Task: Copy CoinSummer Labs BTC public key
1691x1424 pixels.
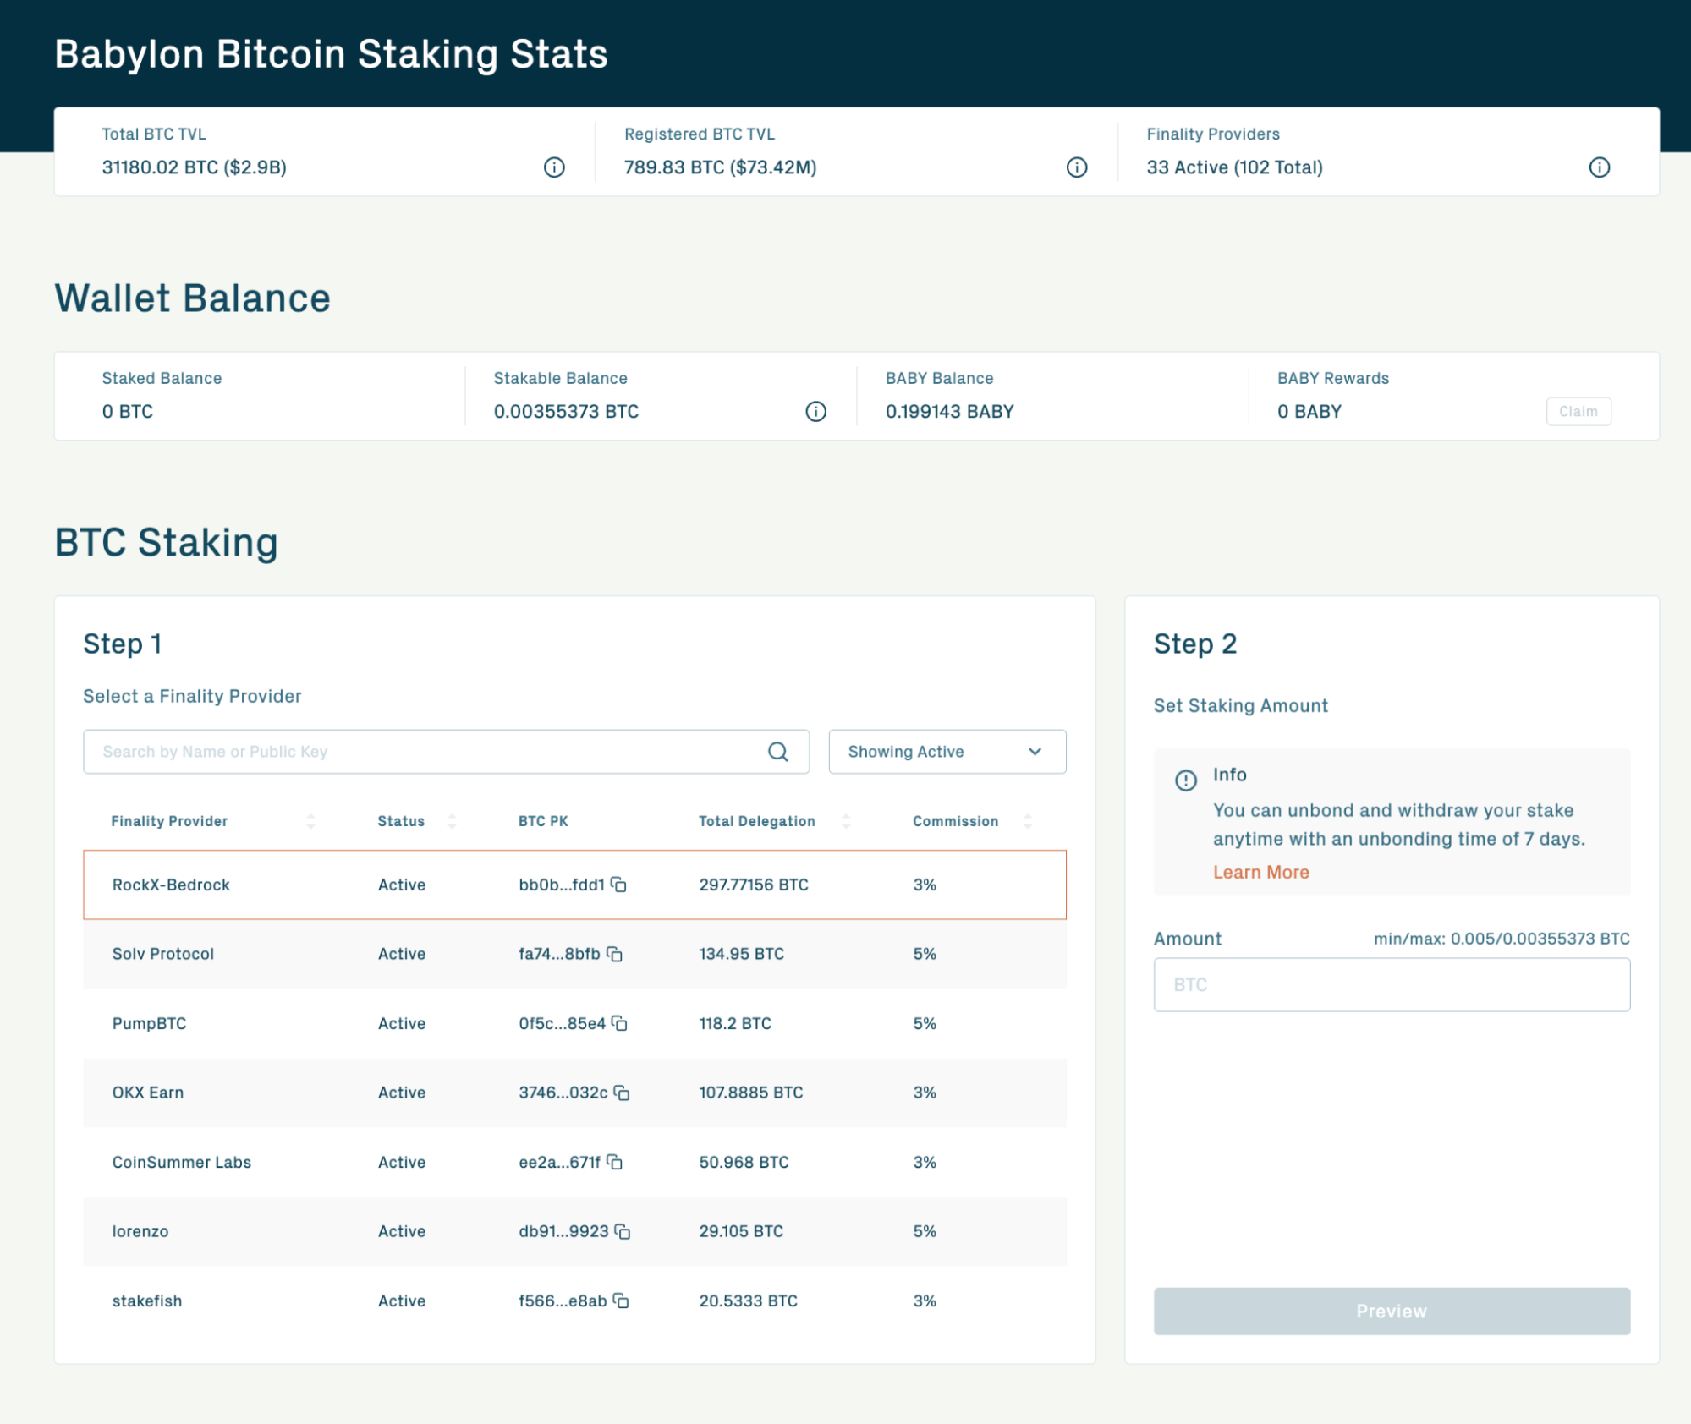Action: click(x=614, y=1162)
